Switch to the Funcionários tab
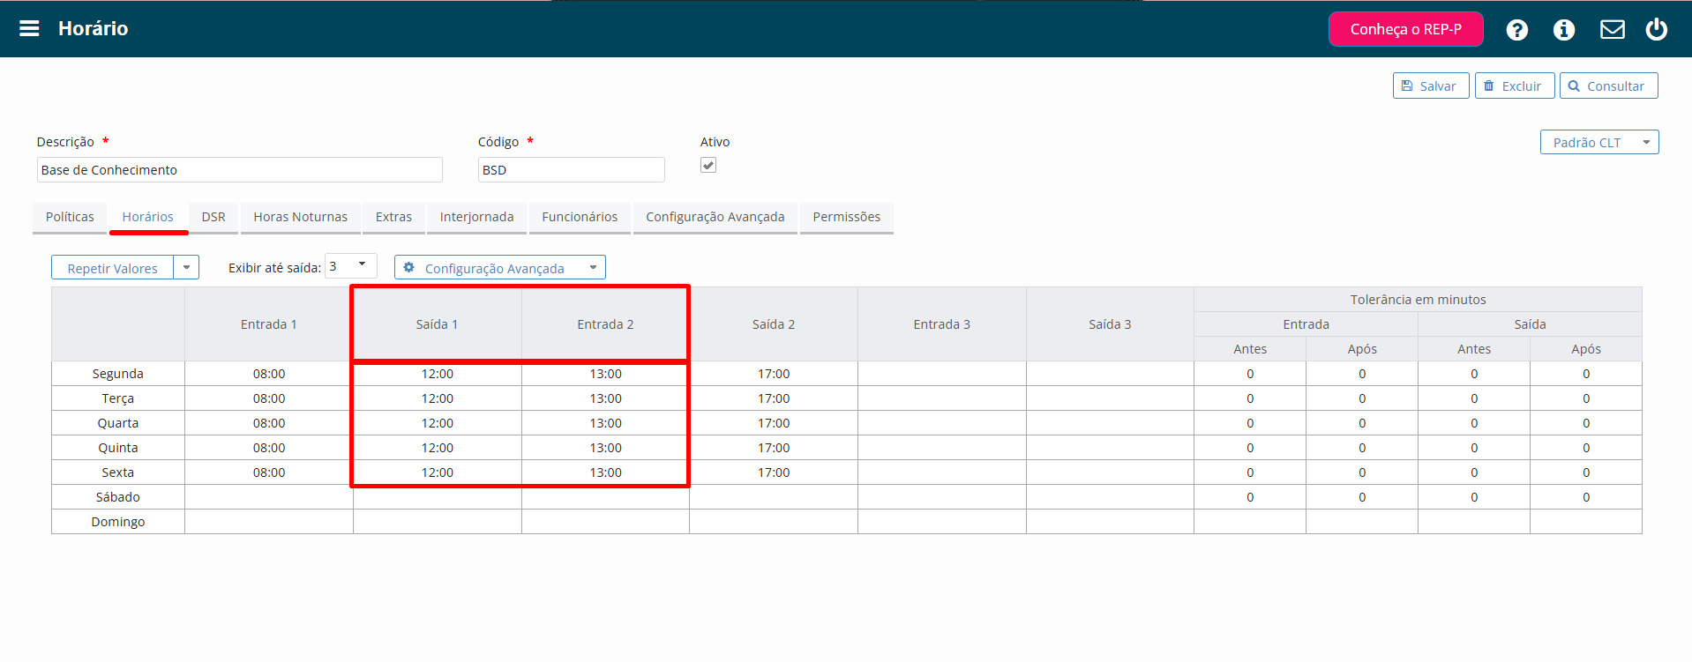The width and height of the screenshot is (1692, 662). point(580,217)
